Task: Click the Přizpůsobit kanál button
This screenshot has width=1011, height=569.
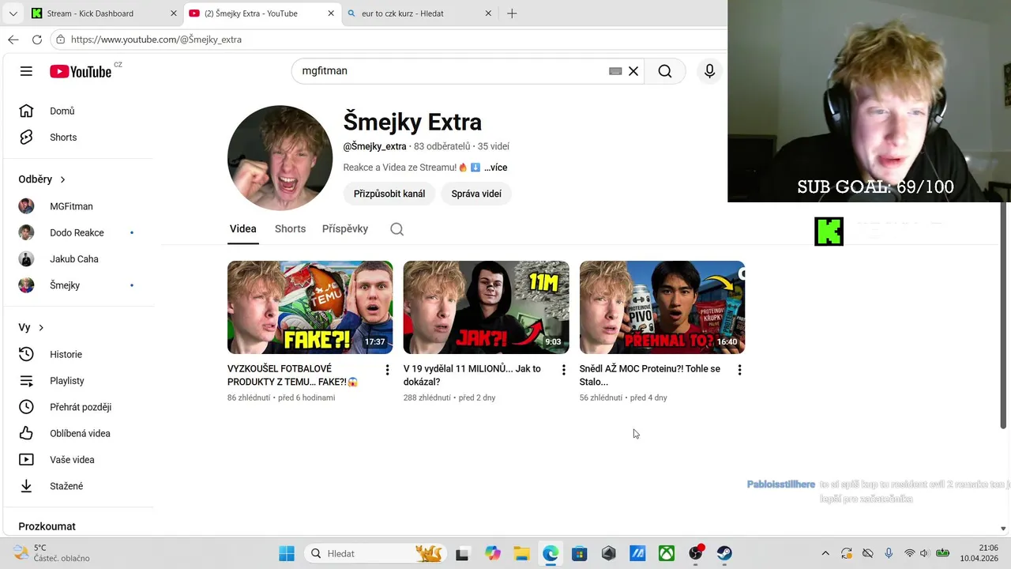Action: point(389,194)
